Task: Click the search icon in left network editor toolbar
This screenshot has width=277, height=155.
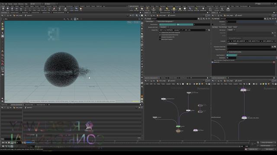Action: tap(206, 84)
